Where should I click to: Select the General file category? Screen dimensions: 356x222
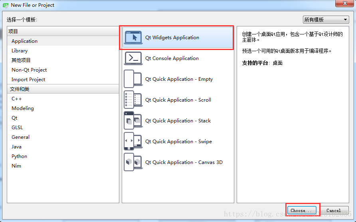pos(63,137)
